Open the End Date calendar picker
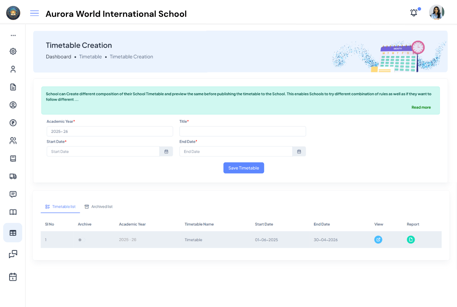This screenshot has height=307, width=457. click(299, 151)
